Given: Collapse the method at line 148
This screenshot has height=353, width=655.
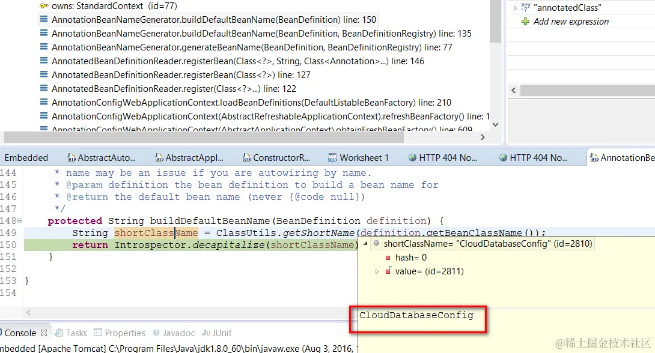Looking at the screenshot, I should [20, 221].
